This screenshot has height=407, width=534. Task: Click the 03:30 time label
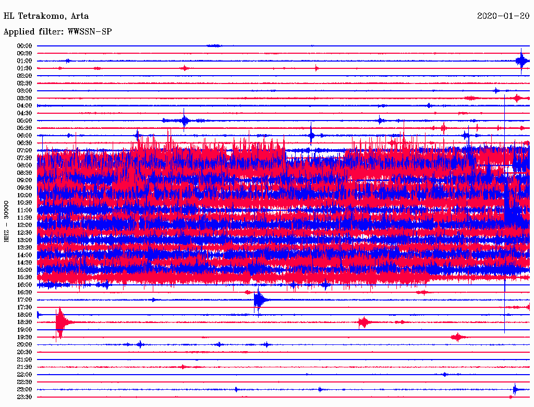pos(25,99)
